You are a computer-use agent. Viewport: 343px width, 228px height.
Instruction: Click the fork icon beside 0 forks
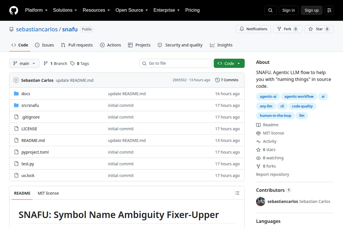[258, 166]
